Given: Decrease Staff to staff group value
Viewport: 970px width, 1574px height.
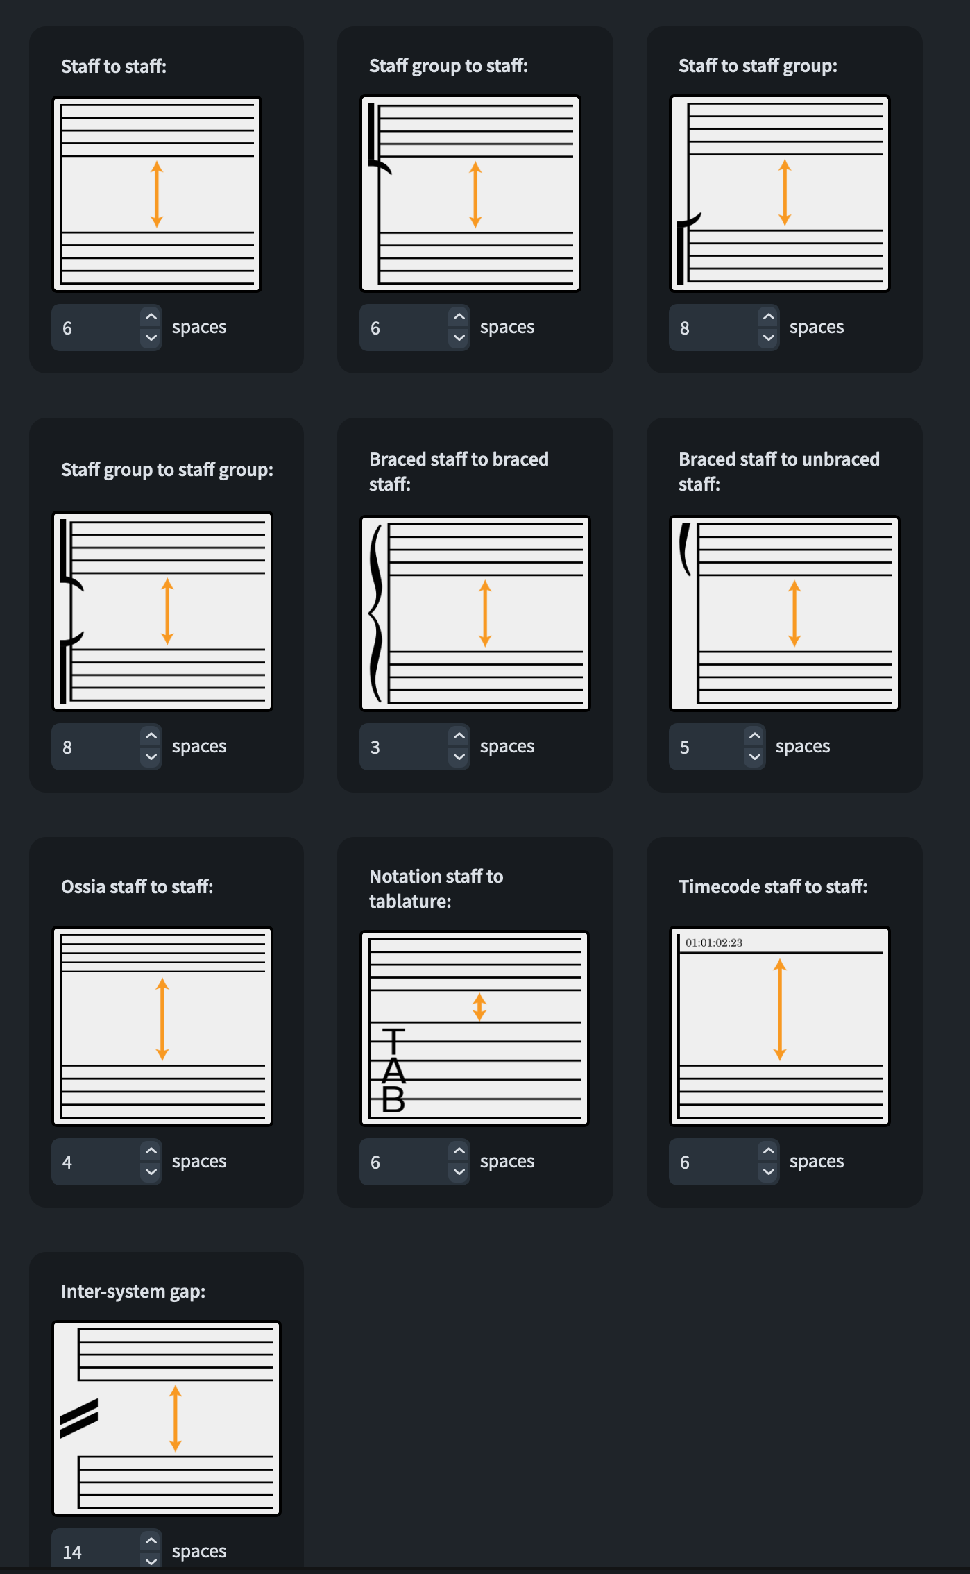Looking at the screenshot, I should point(768,338).
